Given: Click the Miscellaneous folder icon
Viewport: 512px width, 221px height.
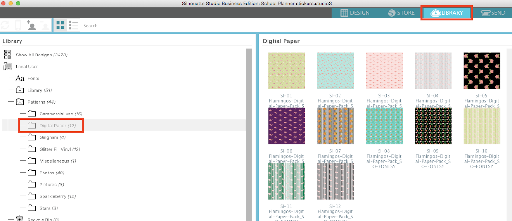Looking at the screenshot, I should pos(32,160).
